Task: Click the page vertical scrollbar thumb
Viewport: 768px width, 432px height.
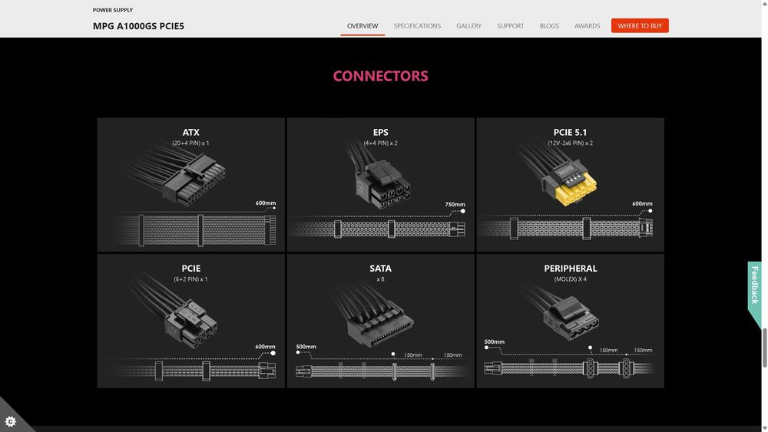Action: click(x=764, y=348)
